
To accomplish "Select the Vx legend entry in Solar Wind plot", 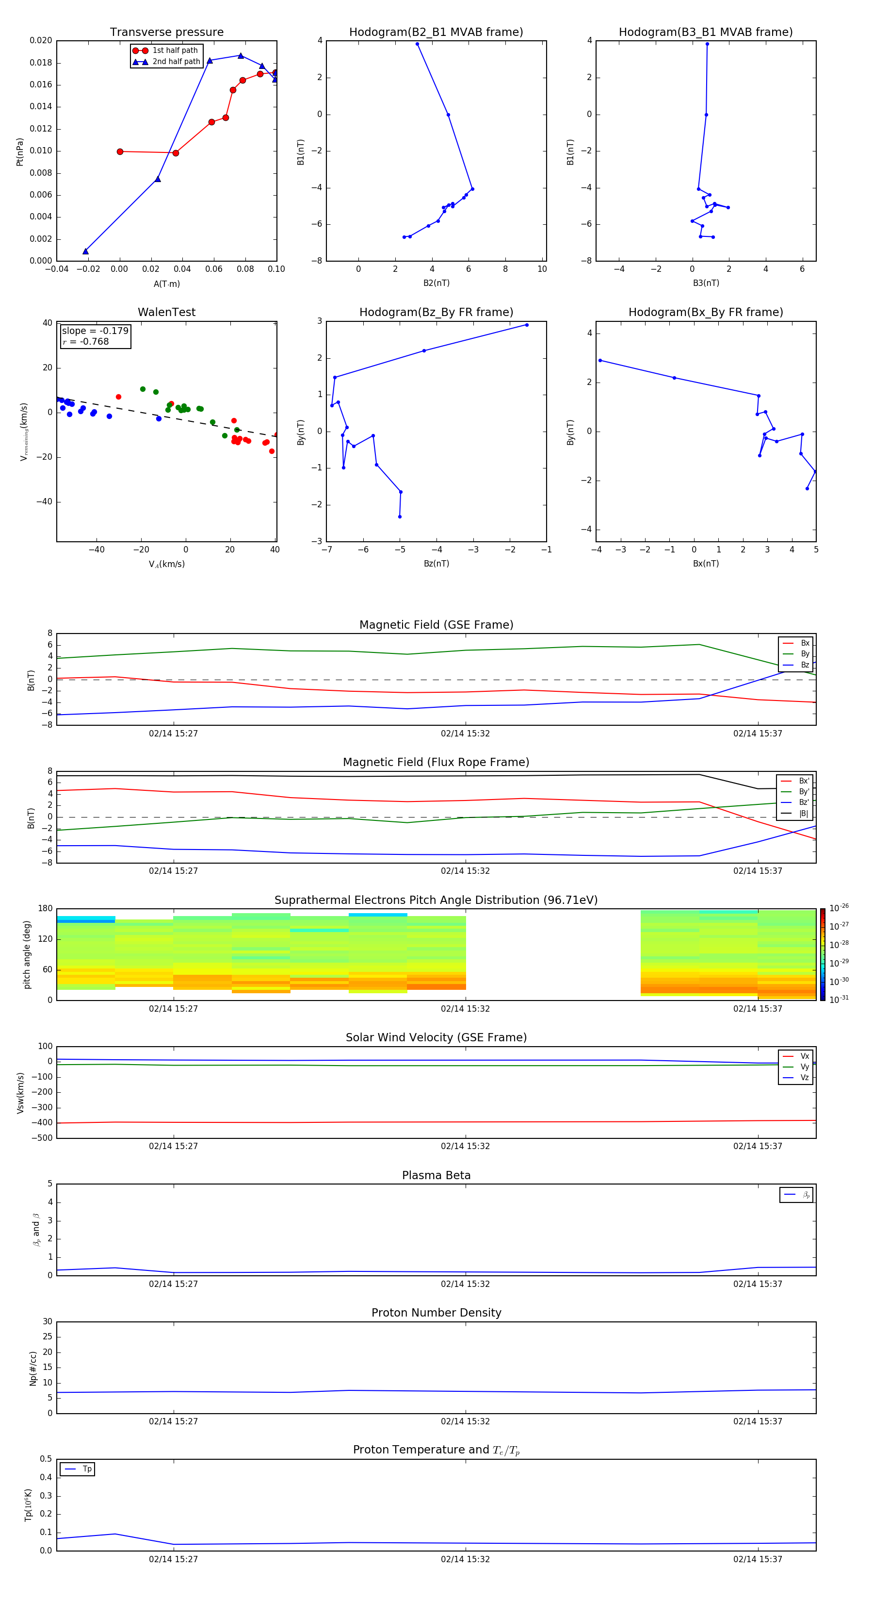I will [x=796, y=1056].
